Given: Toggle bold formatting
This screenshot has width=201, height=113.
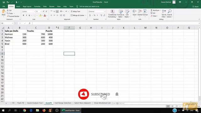Looking at the screenshot, I should pos(24,15).
